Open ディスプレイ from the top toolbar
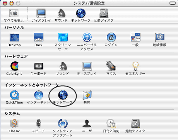178x140 pixels. (x=41, y=13)
